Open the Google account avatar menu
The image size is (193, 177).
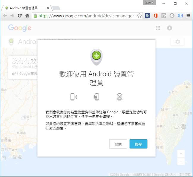coord(170,28)
